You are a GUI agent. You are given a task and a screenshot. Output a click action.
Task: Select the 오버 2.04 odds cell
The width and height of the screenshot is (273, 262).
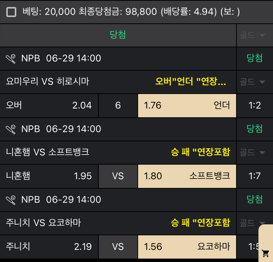49,105
